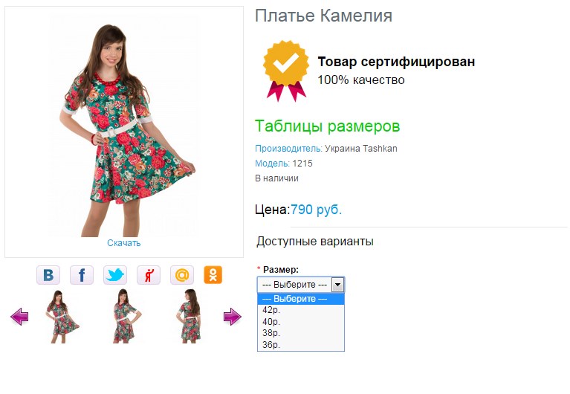The image size is (570, 394).
Task: Click the Производитель link
Action: tap(288, 149)
